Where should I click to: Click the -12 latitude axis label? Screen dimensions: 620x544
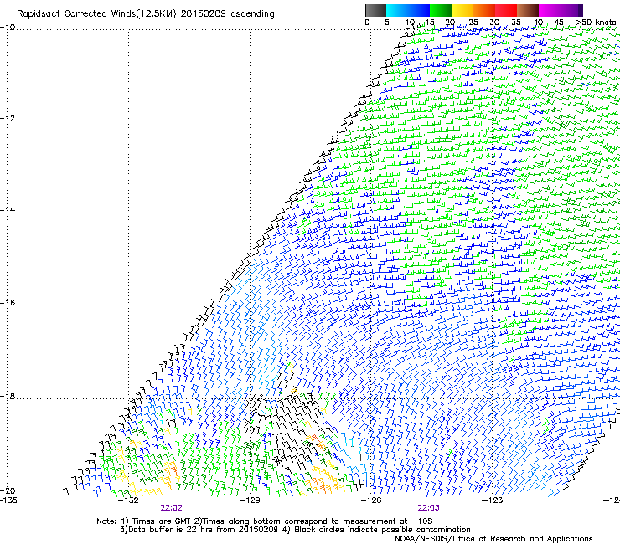click(8, 119)
